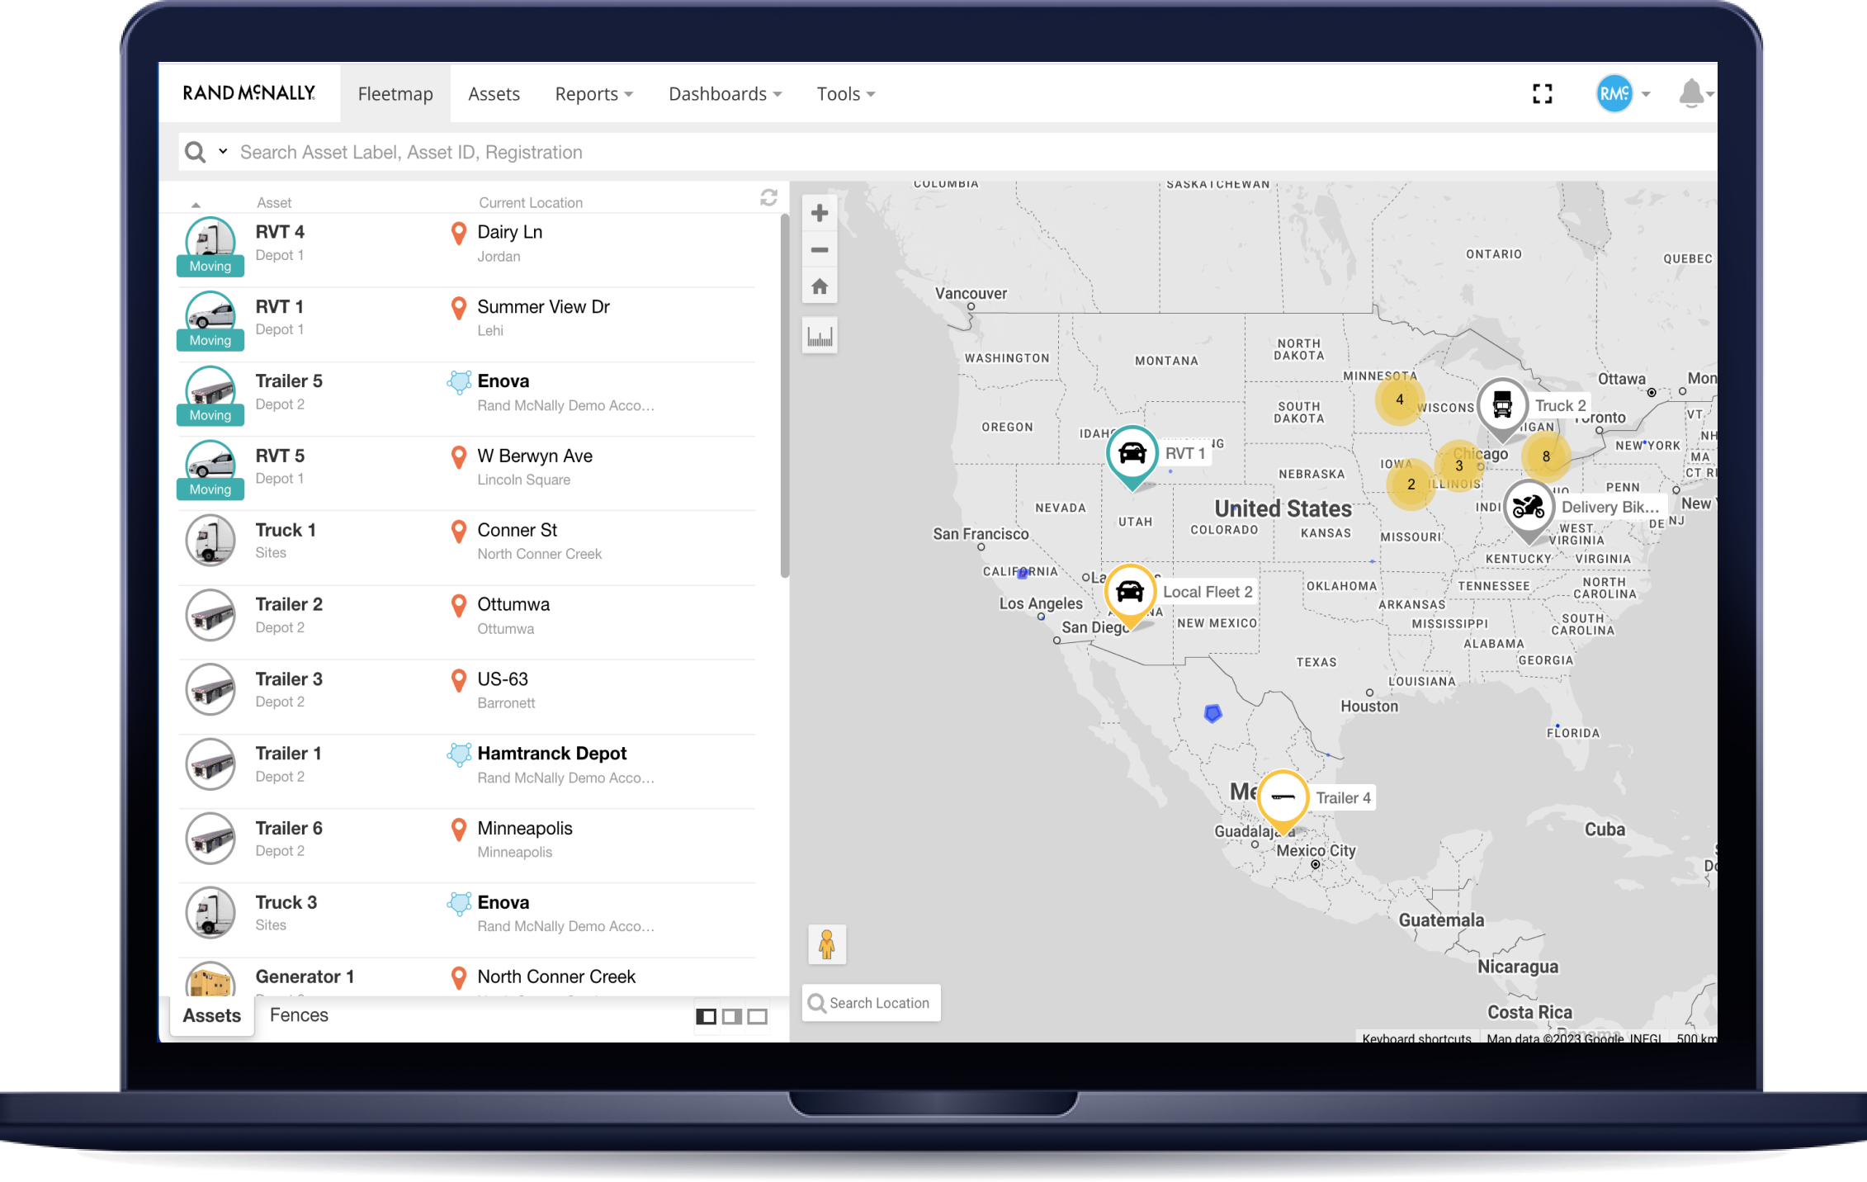Click the search magnifier icon
The image size is (1867, 1182).
tap(196, 152)
